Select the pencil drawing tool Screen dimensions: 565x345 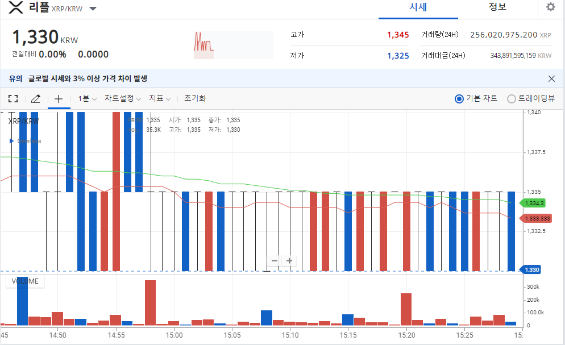pyautogui.click(x=36, y=99)
